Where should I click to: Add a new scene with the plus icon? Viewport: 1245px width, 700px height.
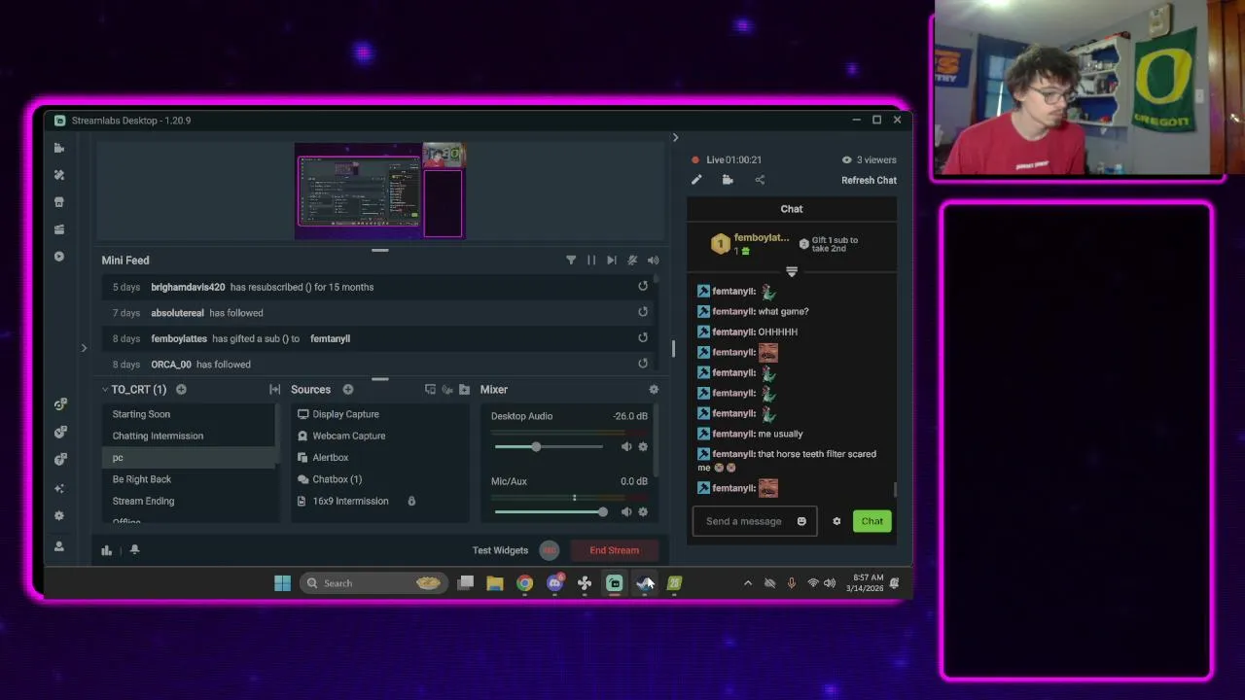pos(181,390)
